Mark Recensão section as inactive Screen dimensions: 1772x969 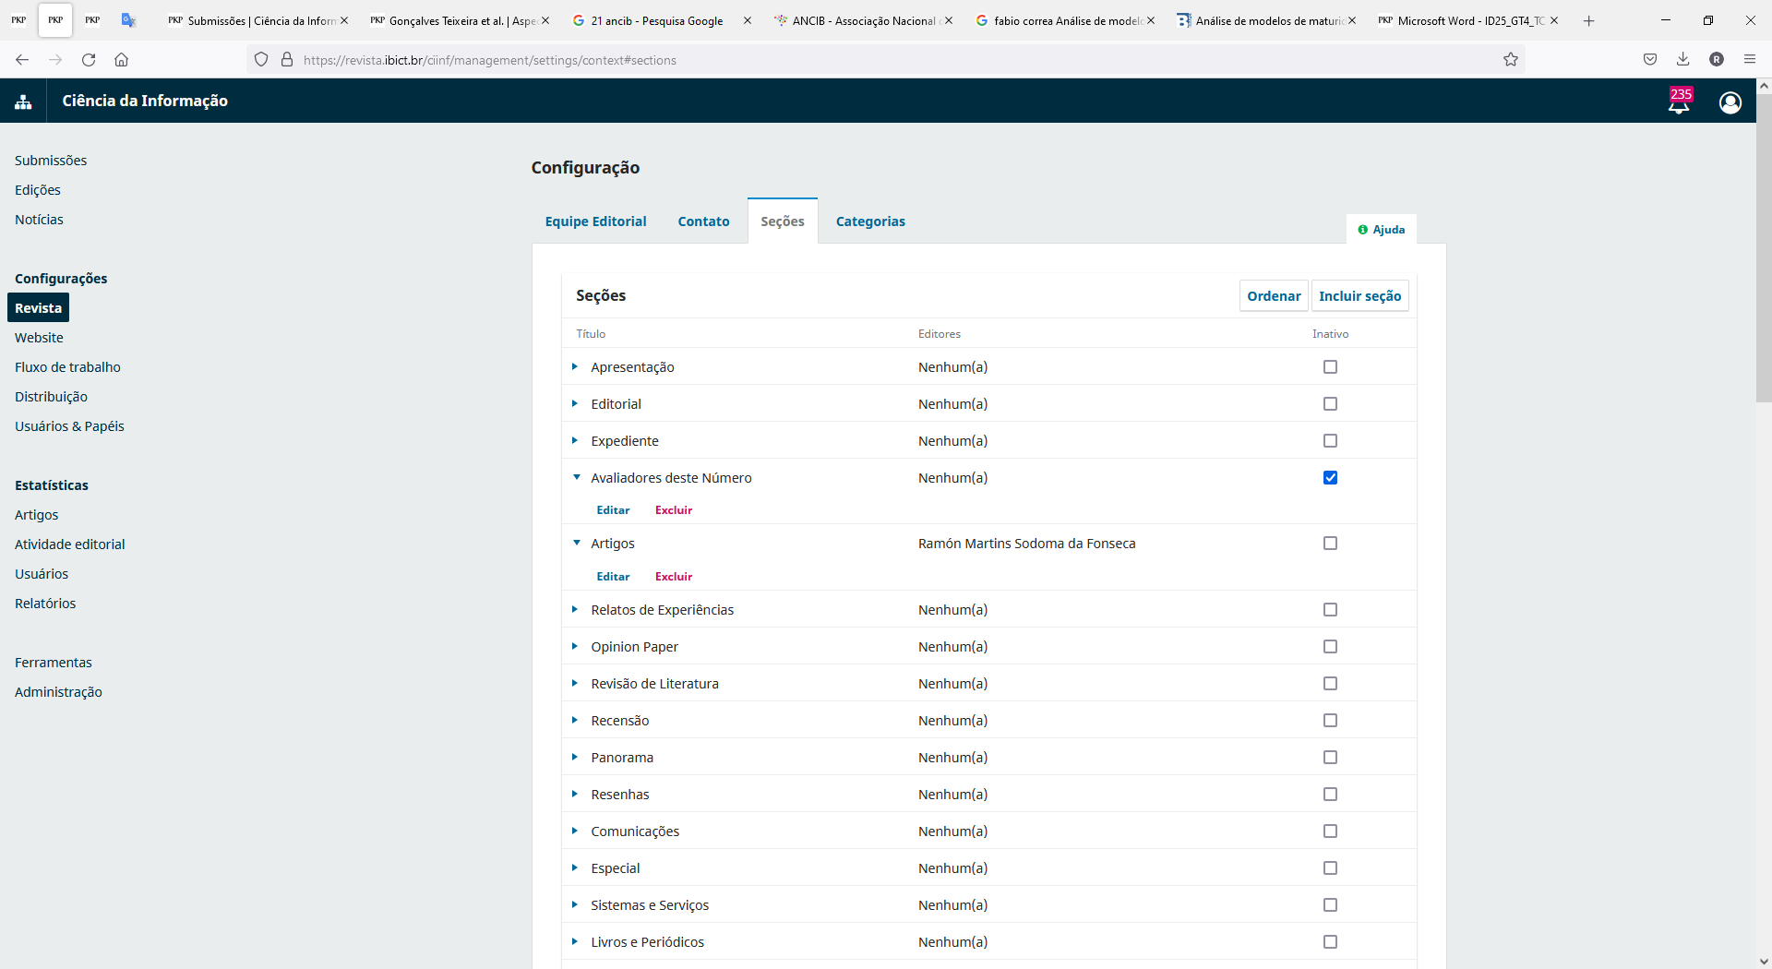pos(1330,721)
